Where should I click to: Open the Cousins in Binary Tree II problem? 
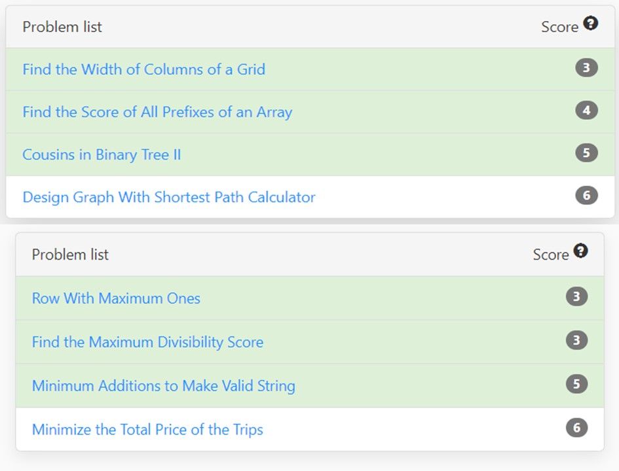click(x=102, y=154)
